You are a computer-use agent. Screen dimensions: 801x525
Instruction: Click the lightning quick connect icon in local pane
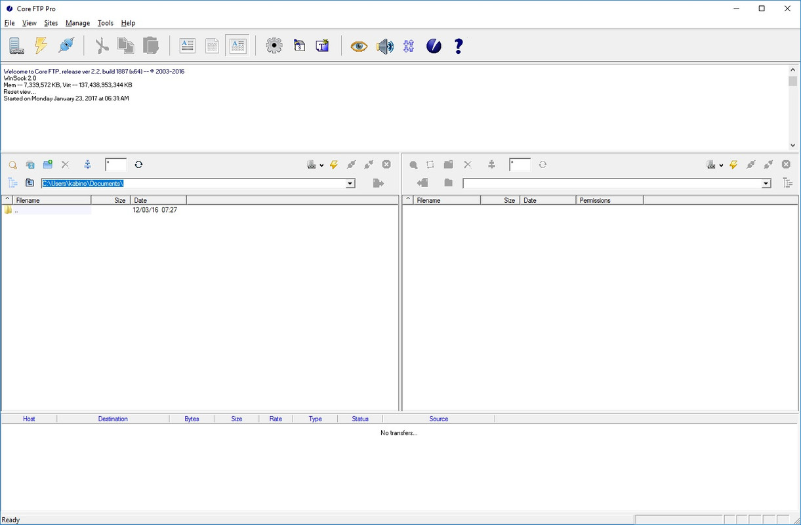334,165
